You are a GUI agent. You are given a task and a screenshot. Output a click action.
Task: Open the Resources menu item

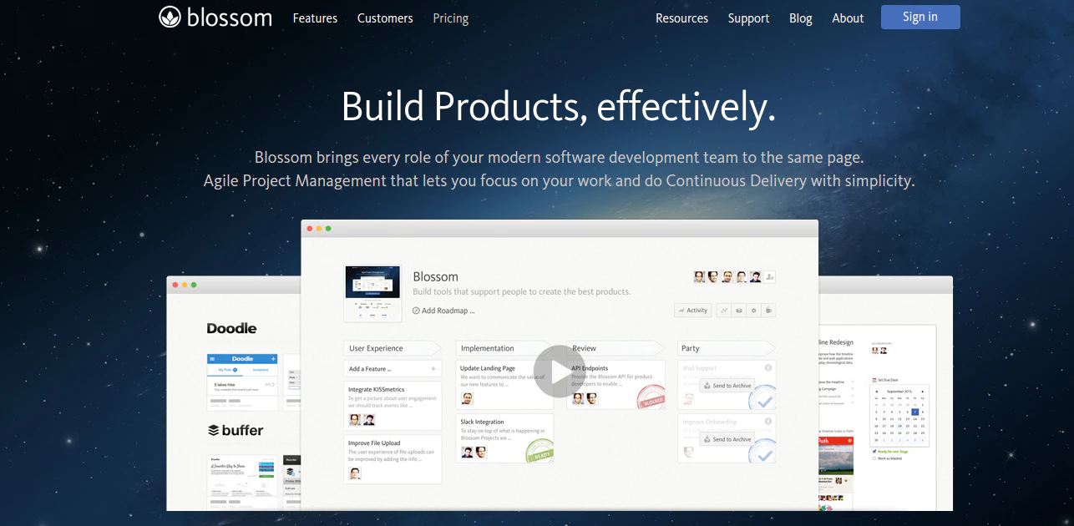click(681, 18)
